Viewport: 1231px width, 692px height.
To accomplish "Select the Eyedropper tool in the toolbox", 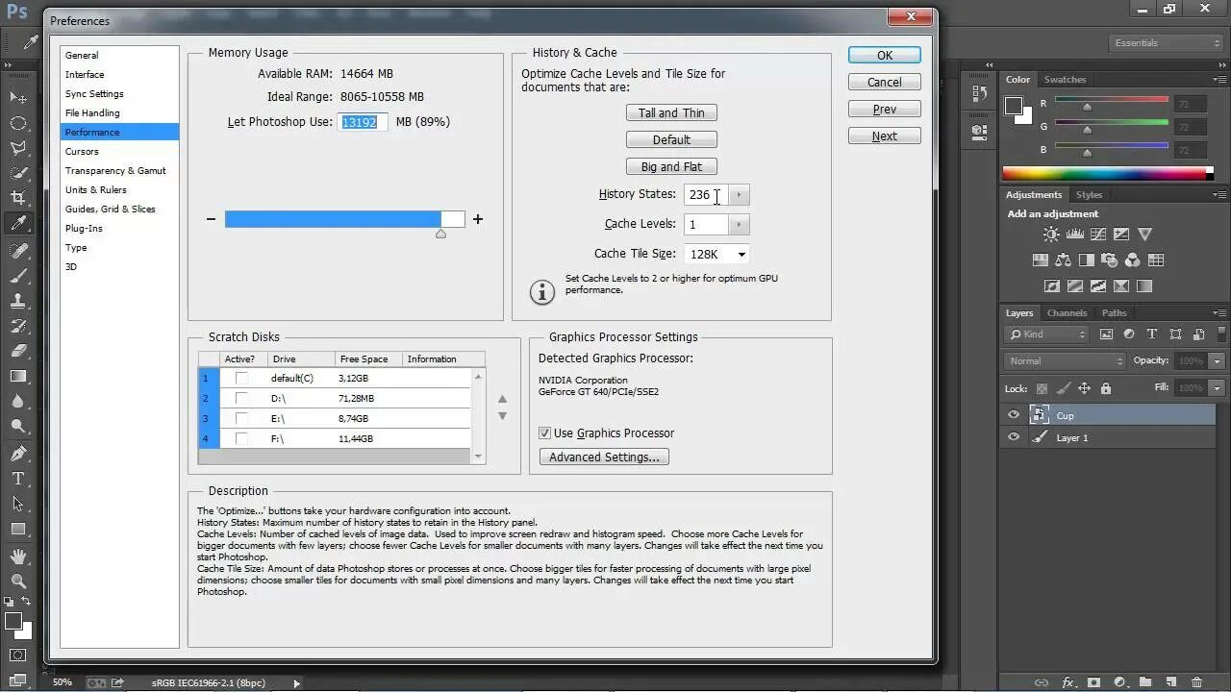I will (18, 223).
